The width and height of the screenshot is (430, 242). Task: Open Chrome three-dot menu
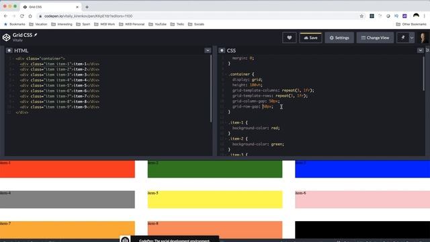pyautogui.click(x=425, y=16)
